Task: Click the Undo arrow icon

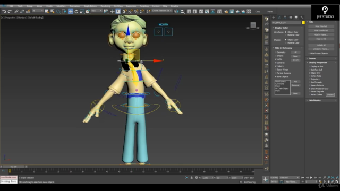Action: (4, 12)
